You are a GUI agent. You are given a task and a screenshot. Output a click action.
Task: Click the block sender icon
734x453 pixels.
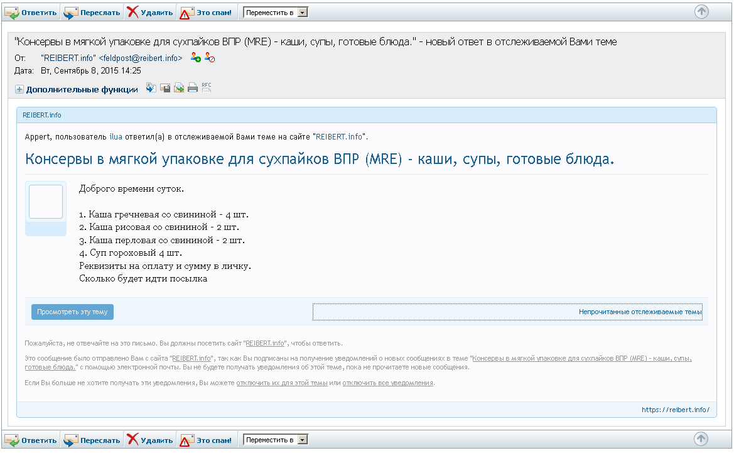[x=210, y=58]
